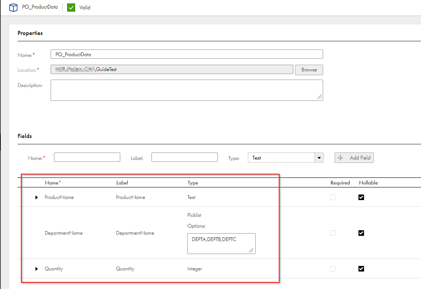Click the Fields section heading
421x289 pixels.
pos(25,136)
